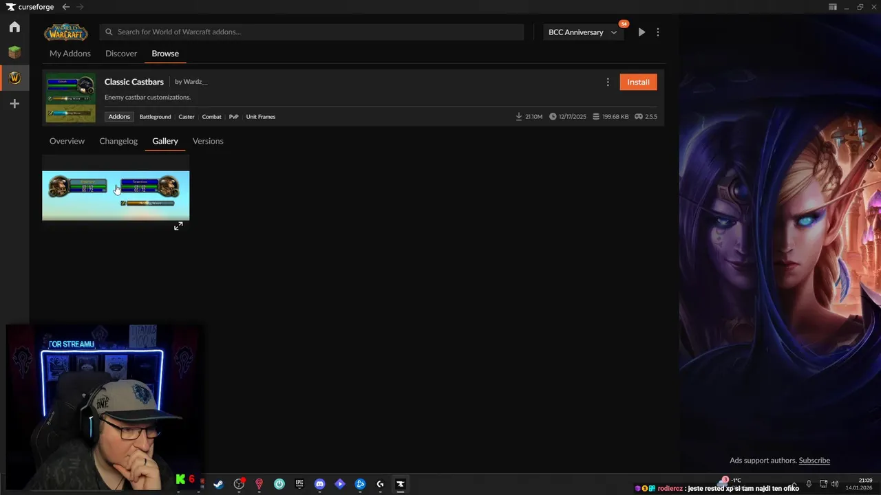Screen dimensions: 881x495
Task: Install the Classic Castbars addon
Action: [638, 82]
